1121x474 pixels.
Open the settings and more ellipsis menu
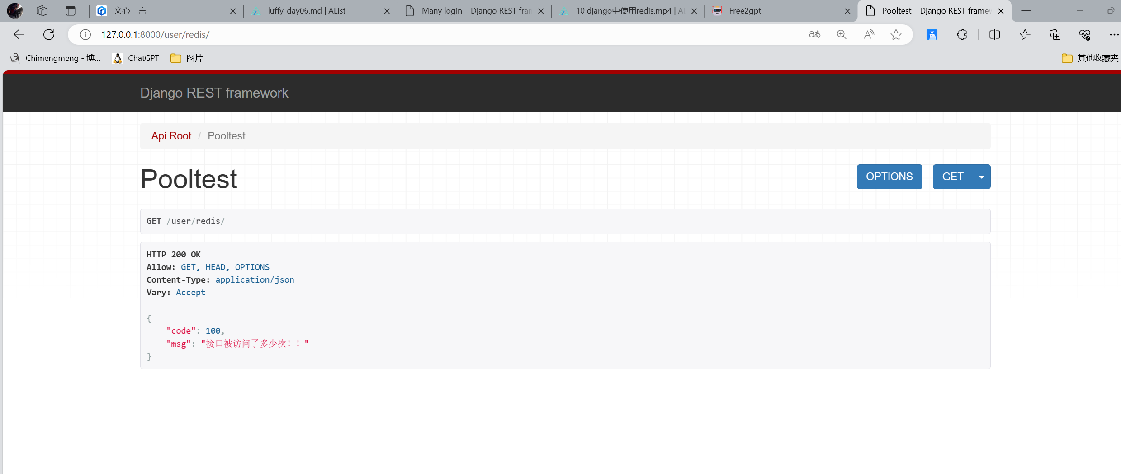(1114, 34)
